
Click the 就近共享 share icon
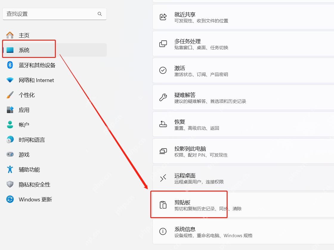[x=163, y=17]
